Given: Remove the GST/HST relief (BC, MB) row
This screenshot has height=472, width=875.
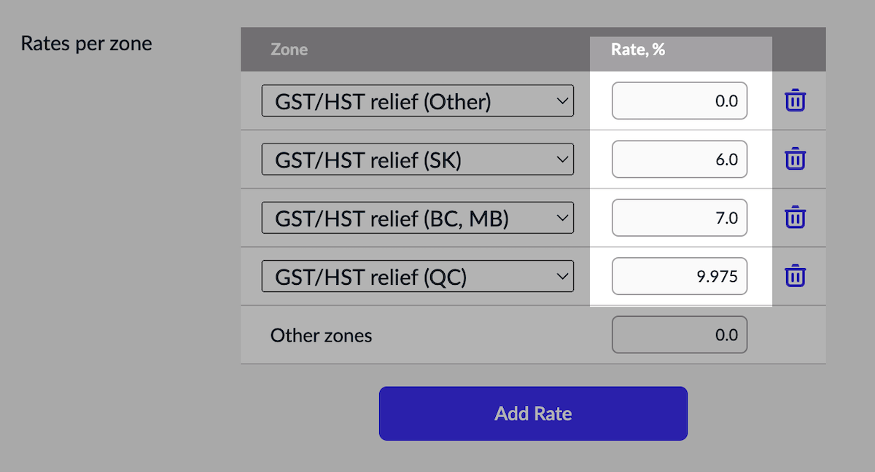Looking at the screenshot, I should click(795, 217).
